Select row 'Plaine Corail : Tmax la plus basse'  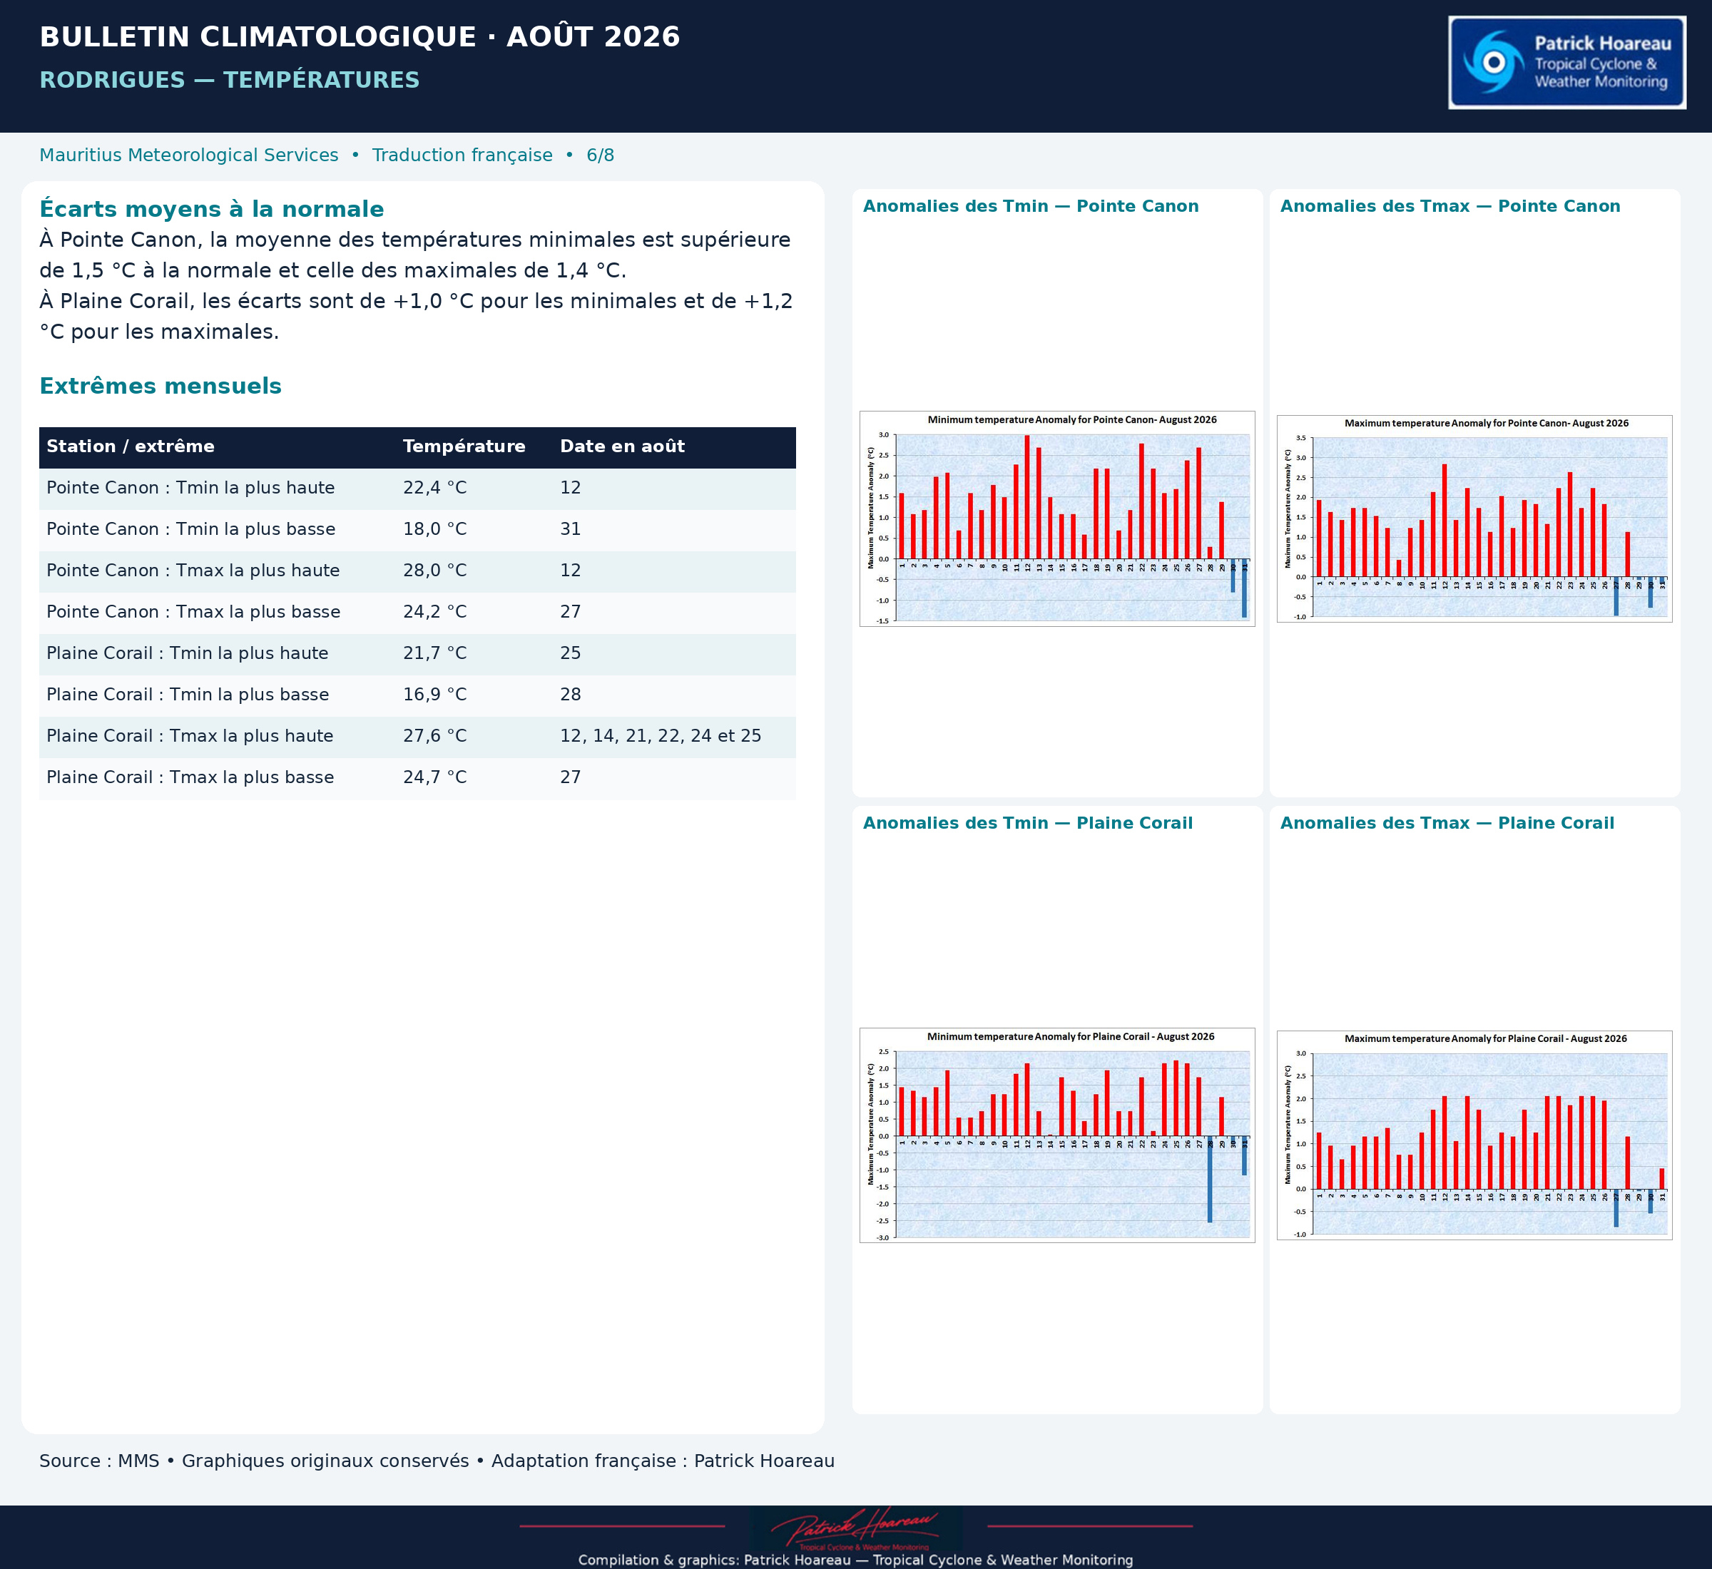click(x=417, y=777)
